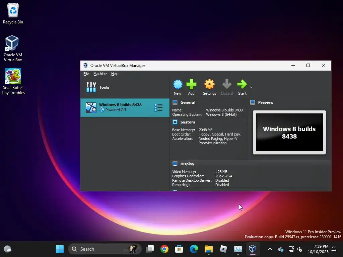Select Snail Bob 2 Tiny Troubles shortcut
The width and height of the screenshot is (343, 257).
click(13, 81)
